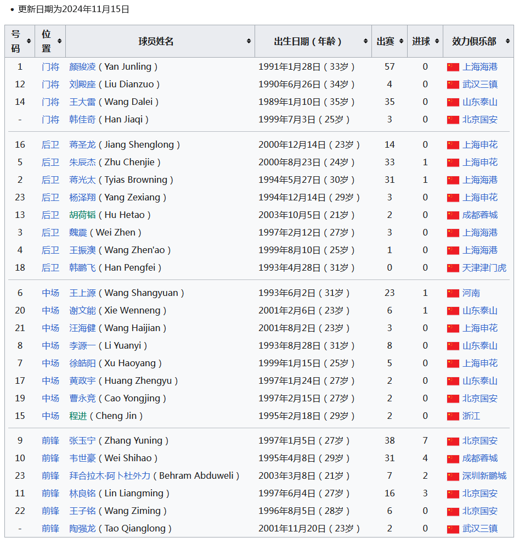This screenshot has width=519, height=543.
Task: Open 门将 position link for 韩佳奇
Action: click(x=50, y=119)
